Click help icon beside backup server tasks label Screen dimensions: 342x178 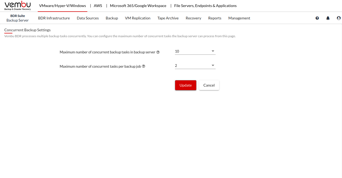point(158,52)
